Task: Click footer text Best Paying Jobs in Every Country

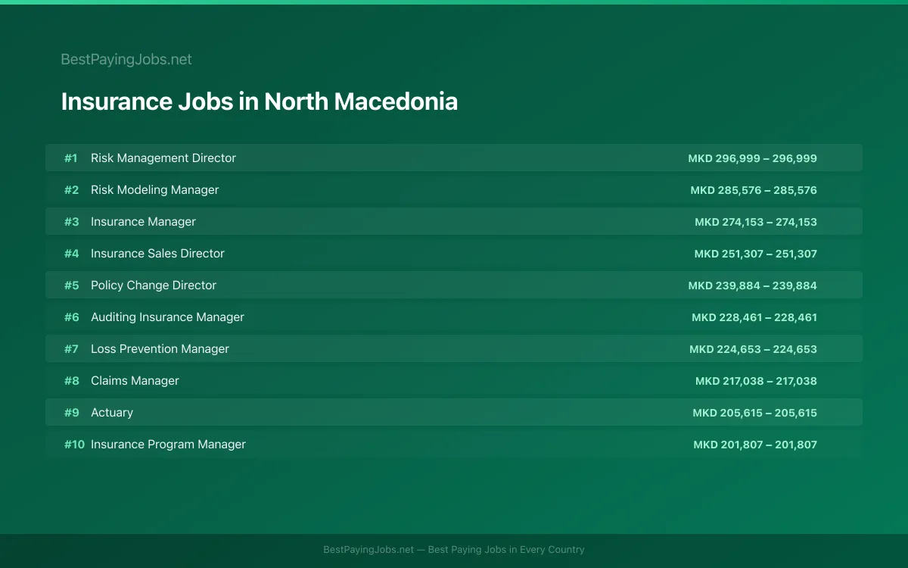Action: [506, 550]
